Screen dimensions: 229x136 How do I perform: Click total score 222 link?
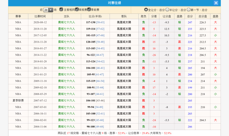coord(190,120)
